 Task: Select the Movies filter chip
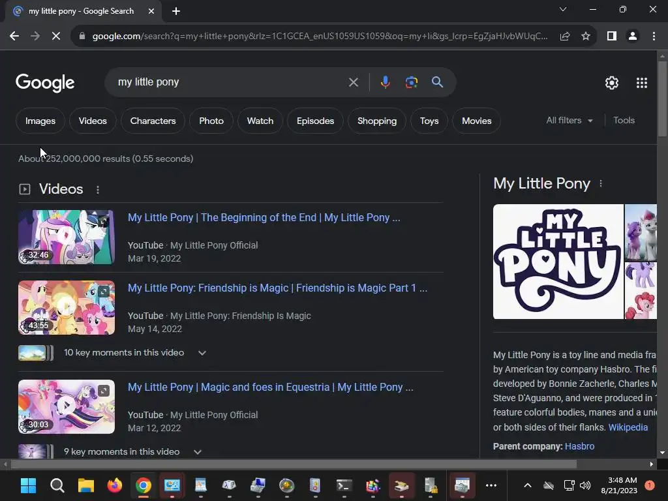click(x=476, y=121)
